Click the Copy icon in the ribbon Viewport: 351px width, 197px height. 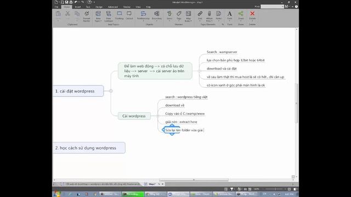click(77, 14)
